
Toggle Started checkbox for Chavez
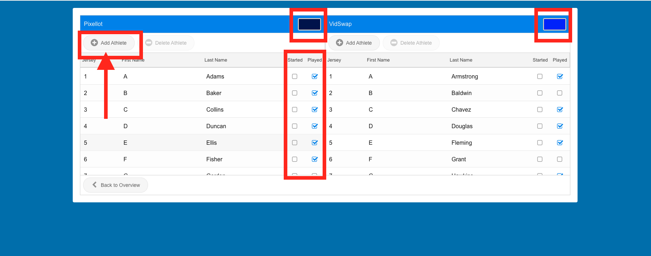(540, 109)
